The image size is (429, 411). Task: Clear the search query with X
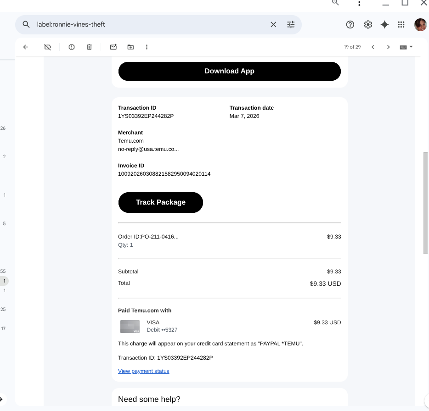[273, 25]
